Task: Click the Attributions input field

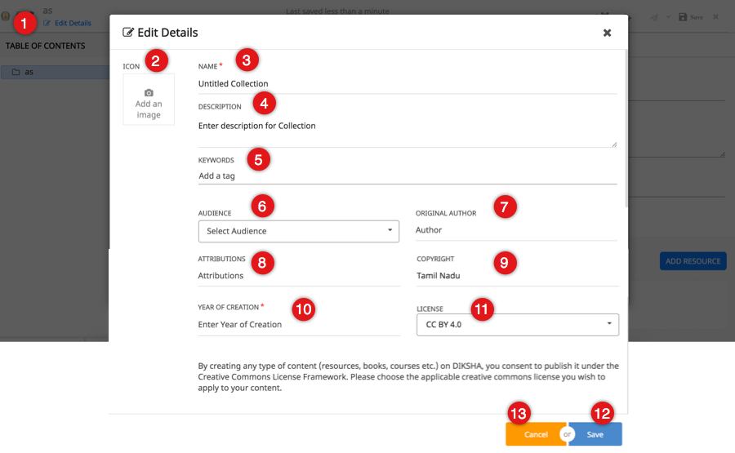Action: point(297,276)
